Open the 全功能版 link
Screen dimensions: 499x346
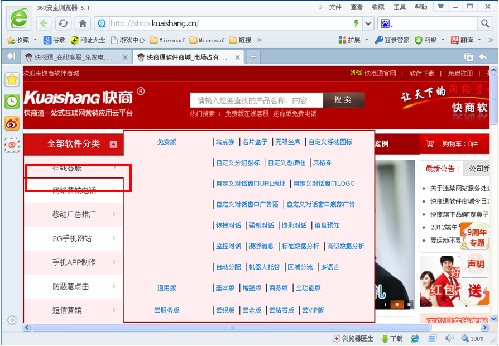pos(308,288)
